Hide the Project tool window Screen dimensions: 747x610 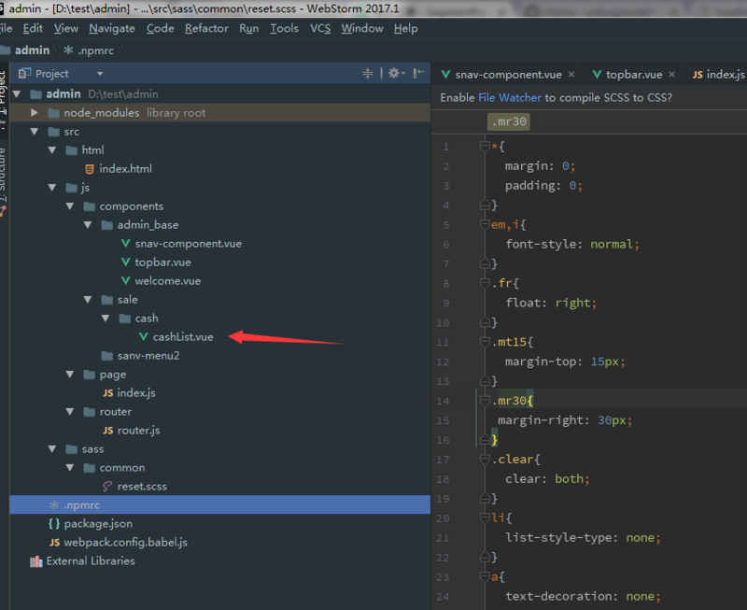pos(418,74)
